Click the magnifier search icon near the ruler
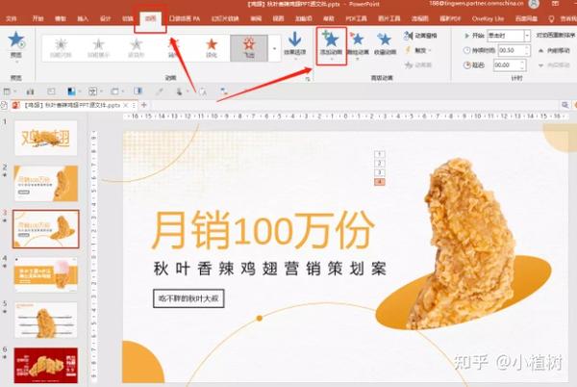577x387 pixels. pyautogui.click(x=564, y=105)
